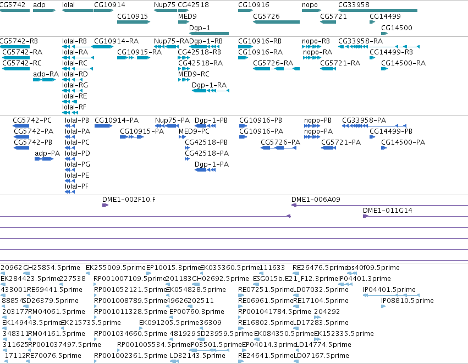Select the Nup75-PA protein
The height and width of the screenshot is (364, 468).
click(167, 126)
